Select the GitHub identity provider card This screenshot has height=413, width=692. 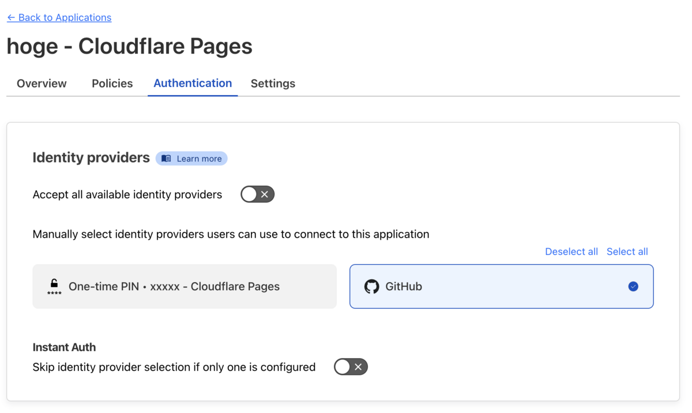pyautogui.click(x=502, y=287)
